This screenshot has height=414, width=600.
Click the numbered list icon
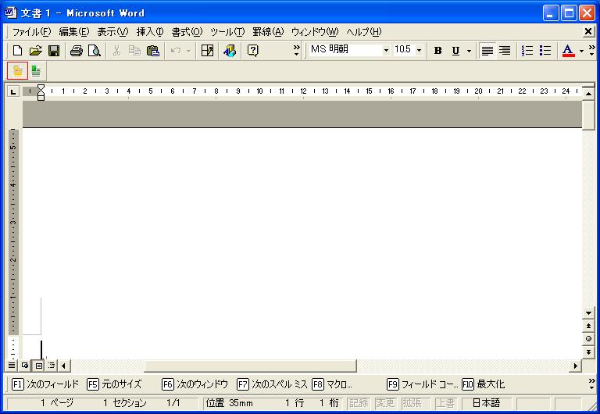coord(527,51)
